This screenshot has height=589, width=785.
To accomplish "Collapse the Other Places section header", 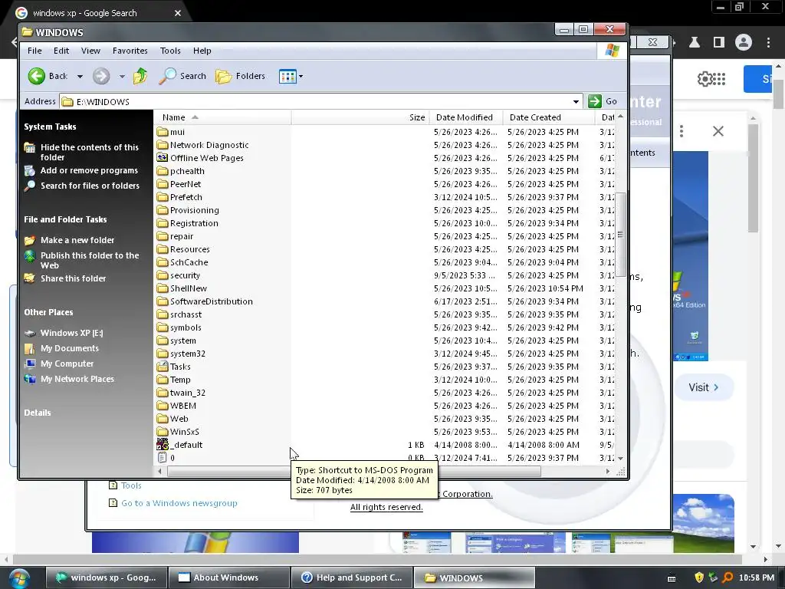I will [48, 312].
